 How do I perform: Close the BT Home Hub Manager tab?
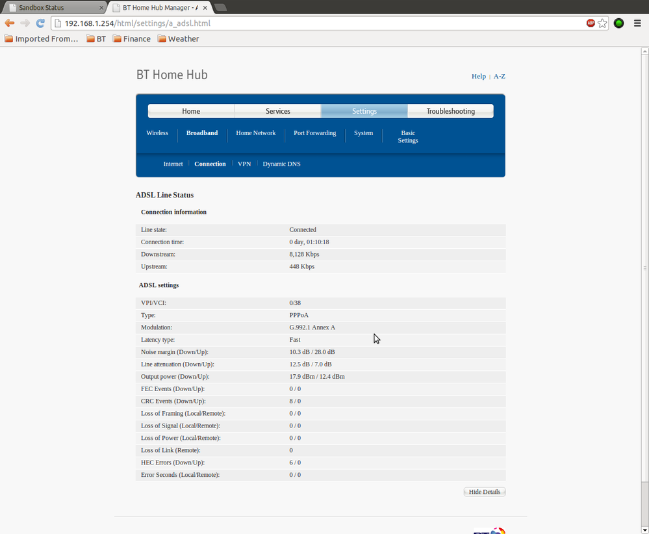pos(205,8)
